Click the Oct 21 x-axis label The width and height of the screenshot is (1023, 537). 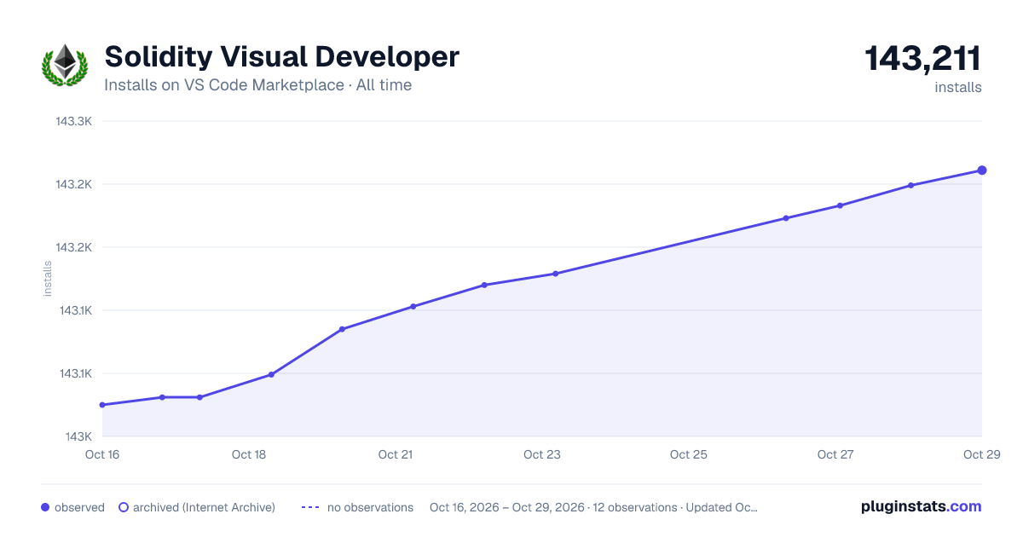coord(396,454)
